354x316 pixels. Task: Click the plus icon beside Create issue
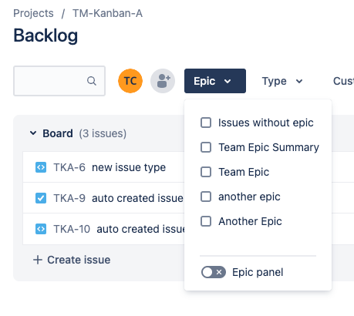click(38, 260)
